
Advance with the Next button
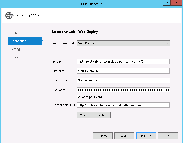124,136
